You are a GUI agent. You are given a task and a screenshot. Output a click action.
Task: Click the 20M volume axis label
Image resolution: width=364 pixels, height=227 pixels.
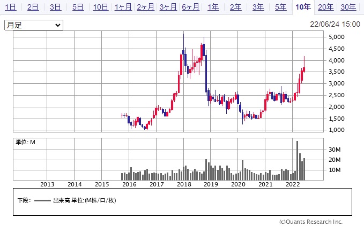pyautogui.click(x=335, y=160)
